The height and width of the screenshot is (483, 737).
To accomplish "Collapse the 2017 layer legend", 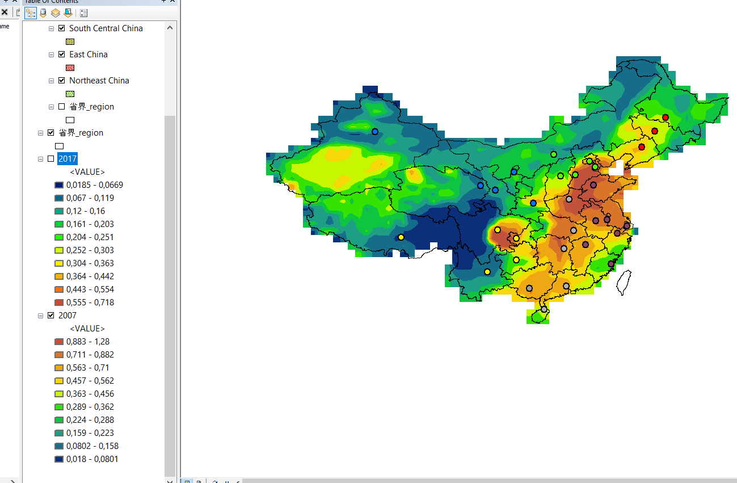I will tap(41, 158).
